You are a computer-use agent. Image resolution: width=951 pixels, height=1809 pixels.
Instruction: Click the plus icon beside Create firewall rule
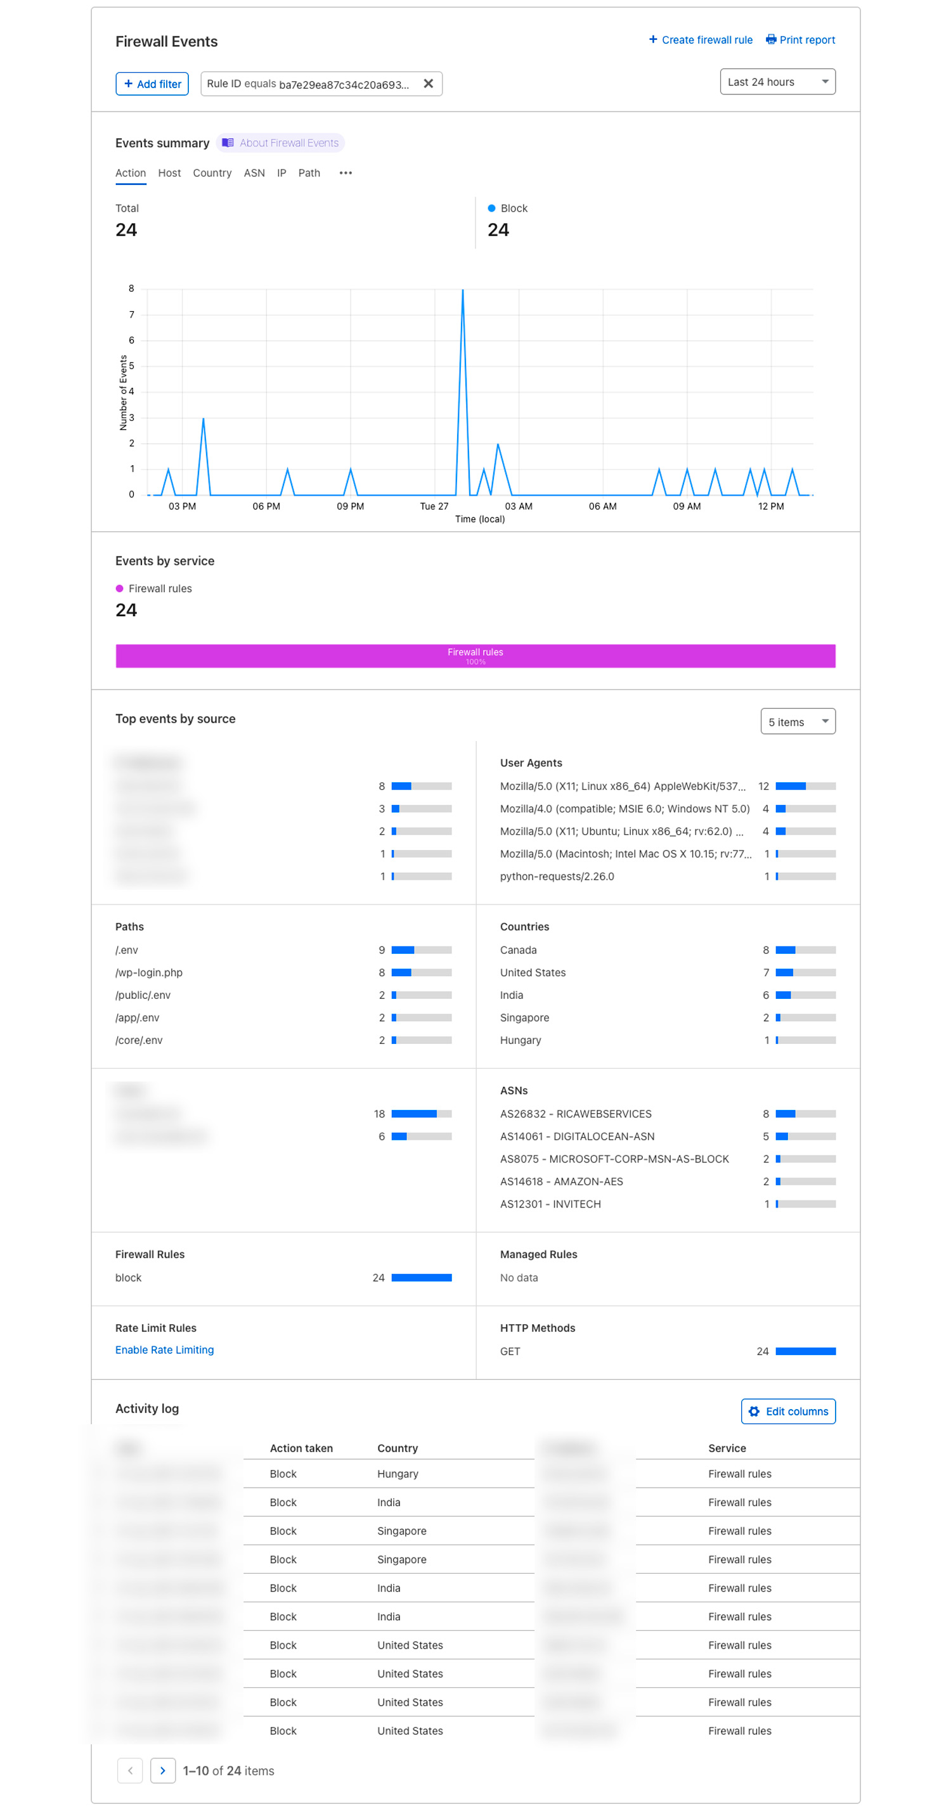pos(652,39)
